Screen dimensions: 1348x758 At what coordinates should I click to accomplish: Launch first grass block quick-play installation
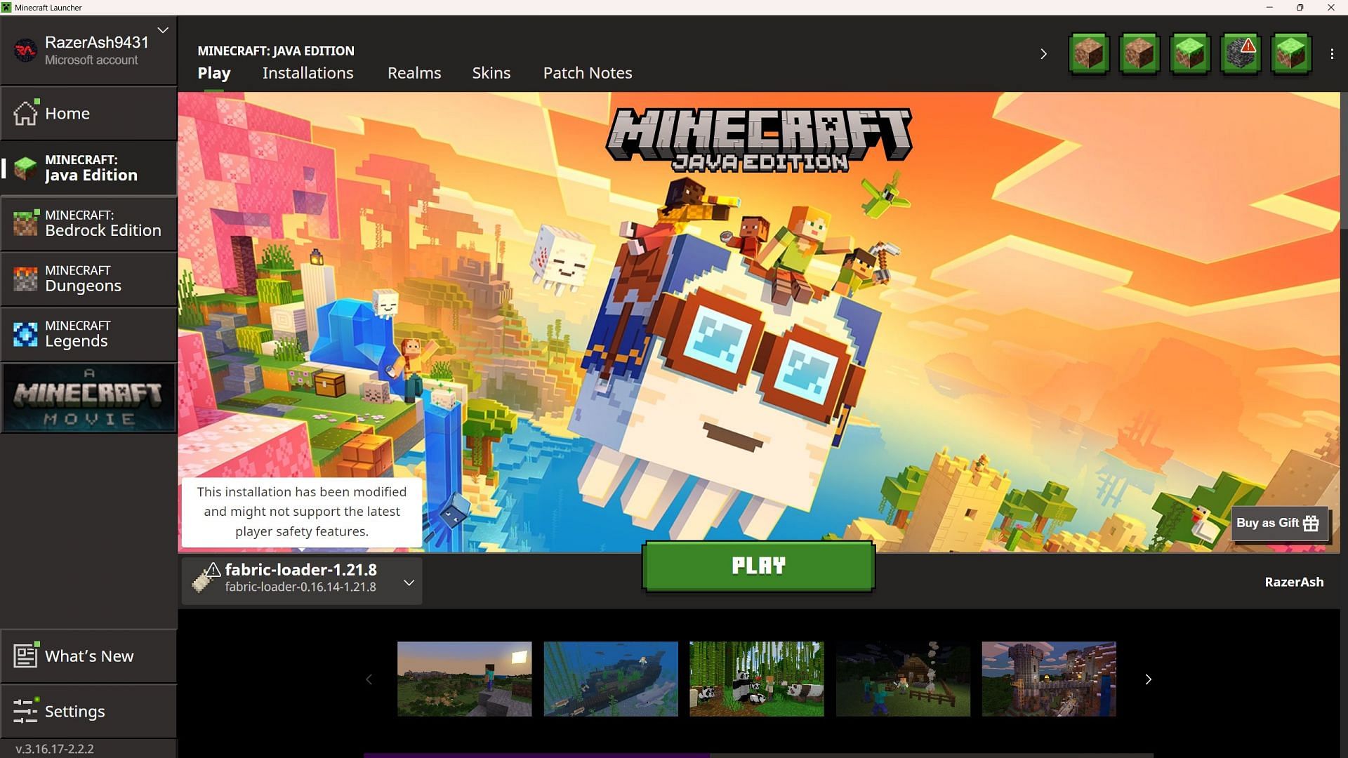tap(1190, 53)
